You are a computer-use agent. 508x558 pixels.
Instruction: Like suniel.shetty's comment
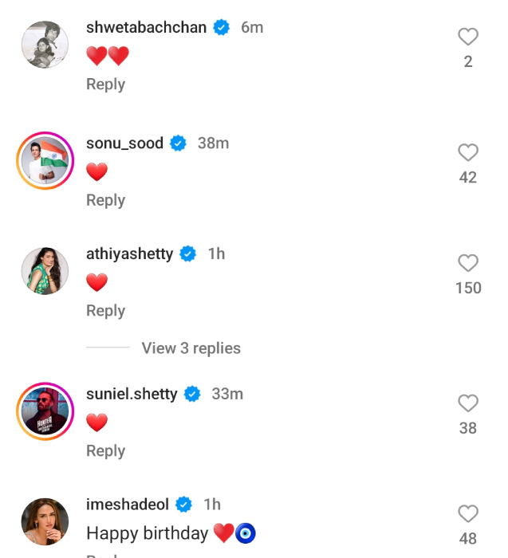(468, 403)
